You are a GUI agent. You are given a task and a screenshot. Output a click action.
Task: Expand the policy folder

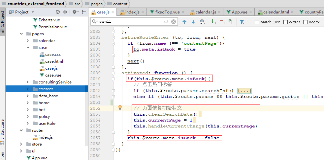pos(28,116)
